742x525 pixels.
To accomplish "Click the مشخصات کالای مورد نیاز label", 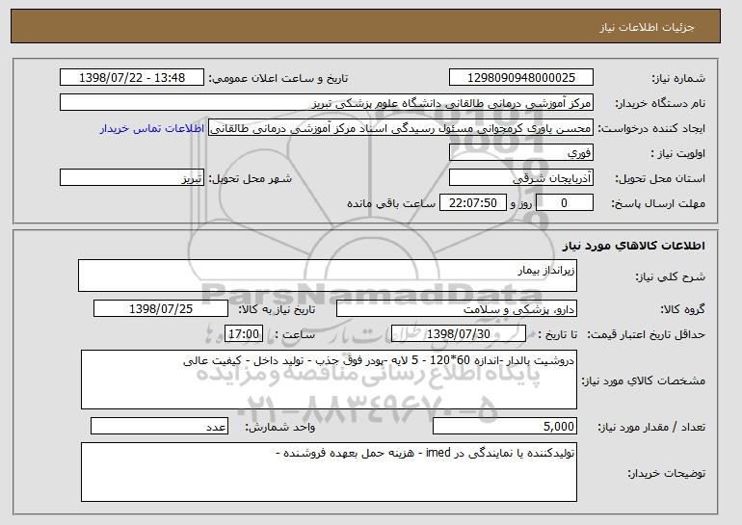I will coord(643,381).
